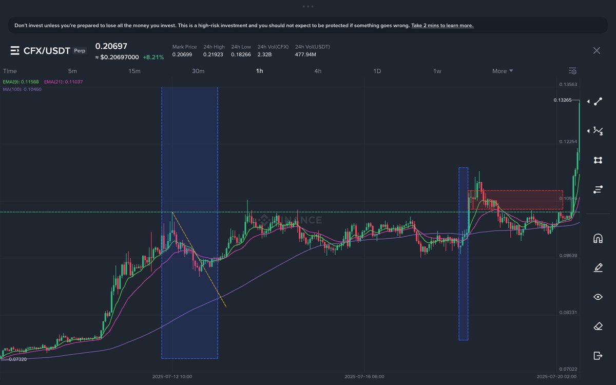616x385 pixels.
Task: Click the Mark Price value 0.20699
Action: (x=182, y=54)
